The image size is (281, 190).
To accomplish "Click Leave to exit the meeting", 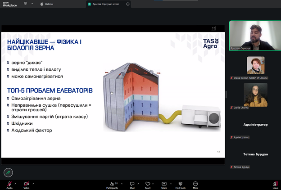I will click(x=275, y=184).
